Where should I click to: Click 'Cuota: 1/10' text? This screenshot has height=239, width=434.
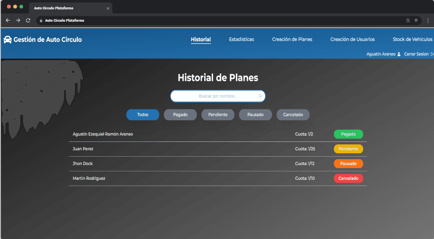tap(305, 178)
